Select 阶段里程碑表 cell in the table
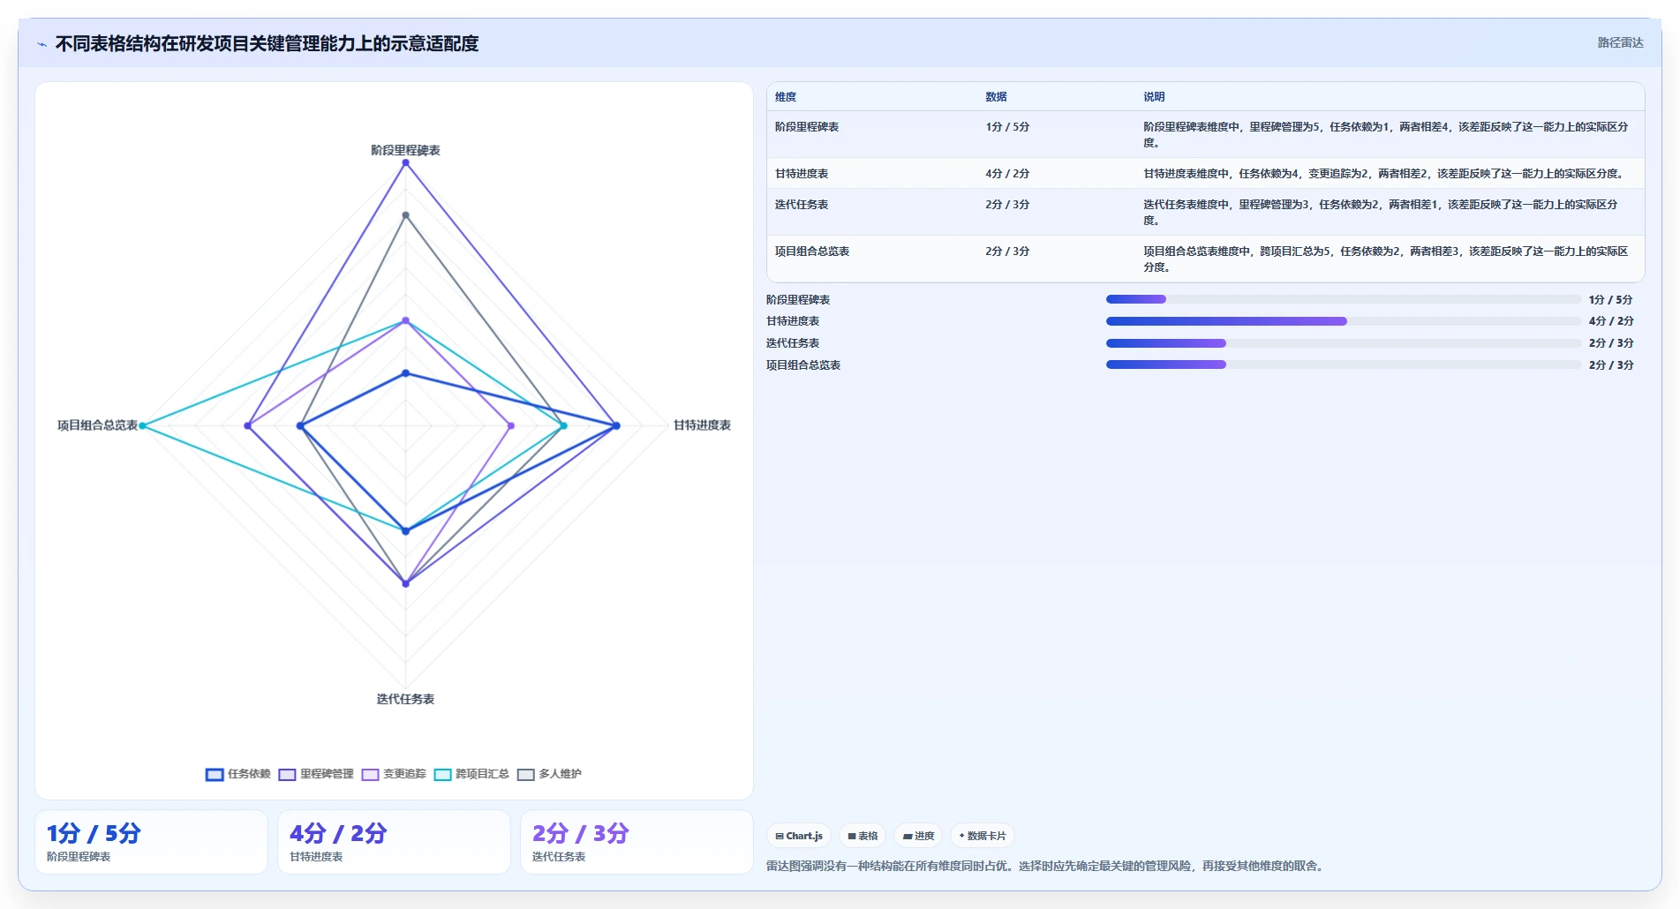 pos(807,127)
